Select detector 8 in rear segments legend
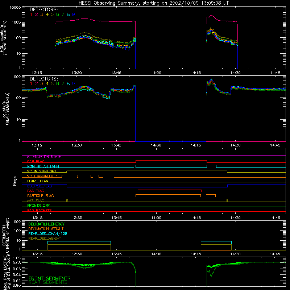 click(x=68, y=84)
